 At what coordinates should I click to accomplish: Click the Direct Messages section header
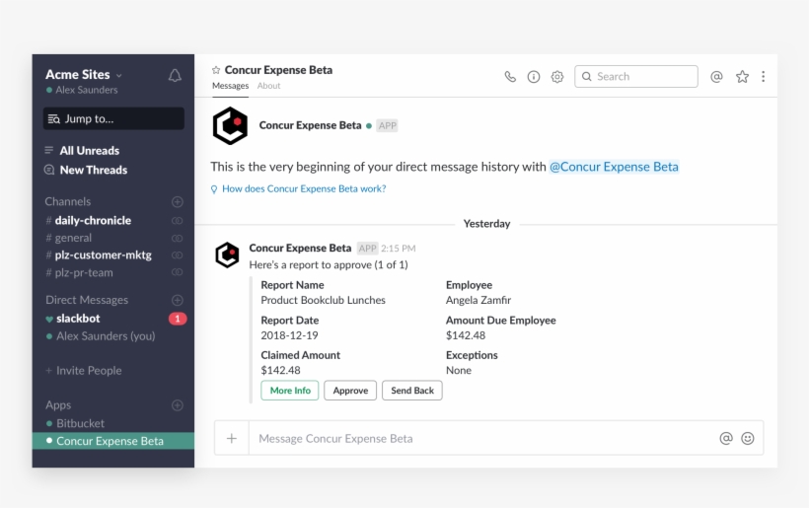click(87, 300)
